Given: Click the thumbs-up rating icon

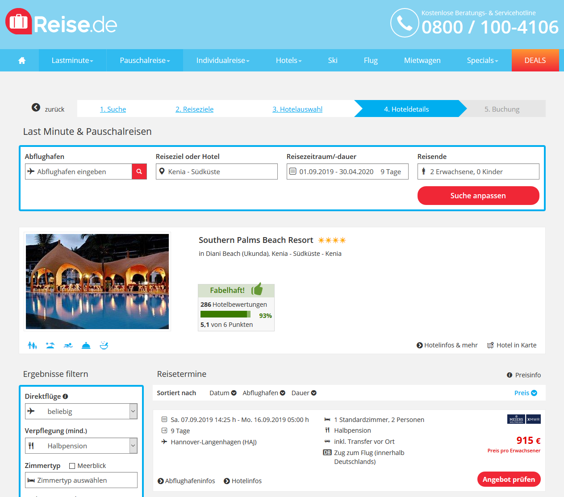Looking at the screenshot, I should pos(257,289).
